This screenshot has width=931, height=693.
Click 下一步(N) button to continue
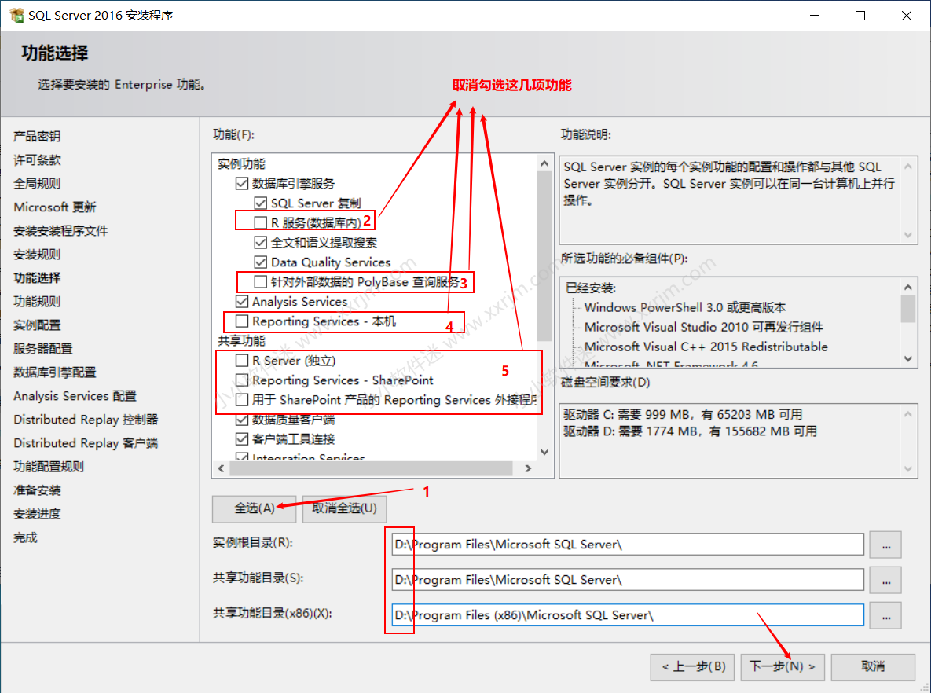click(782, 666)
